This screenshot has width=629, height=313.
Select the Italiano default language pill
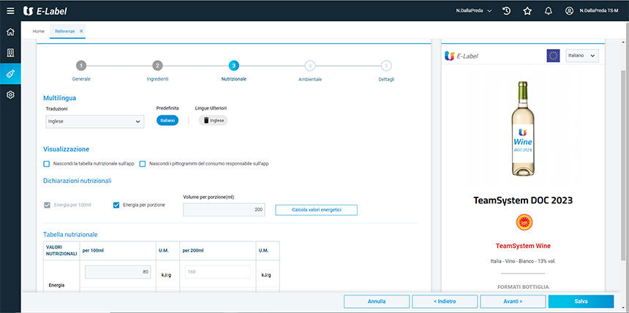pos(167,121)
